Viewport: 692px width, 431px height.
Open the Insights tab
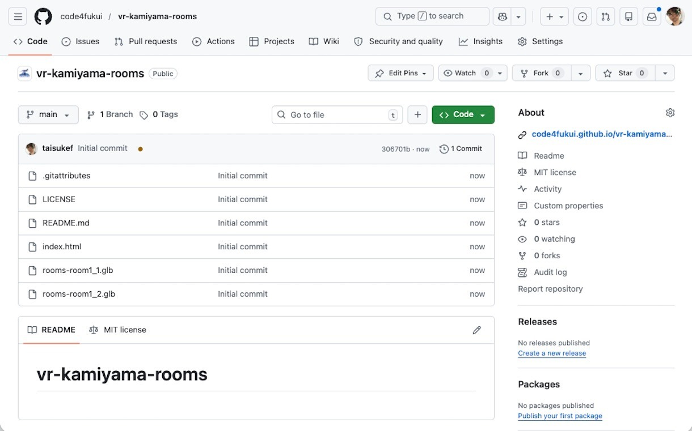tap(481, 41)
